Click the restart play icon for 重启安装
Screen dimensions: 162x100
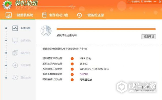[x=15, y=77]
